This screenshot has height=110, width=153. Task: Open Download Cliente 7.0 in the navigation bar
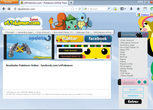point(63,32)
